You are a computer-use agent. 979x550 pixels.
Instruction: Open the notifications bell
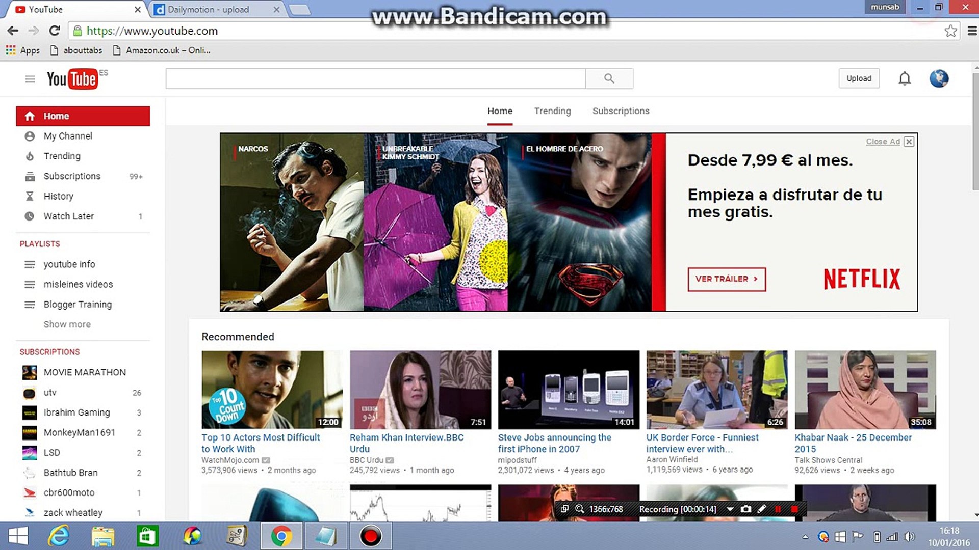(904, 78)
